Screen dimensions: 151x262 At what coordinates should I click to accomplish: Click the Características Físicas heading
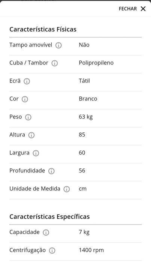coord(43,29)
